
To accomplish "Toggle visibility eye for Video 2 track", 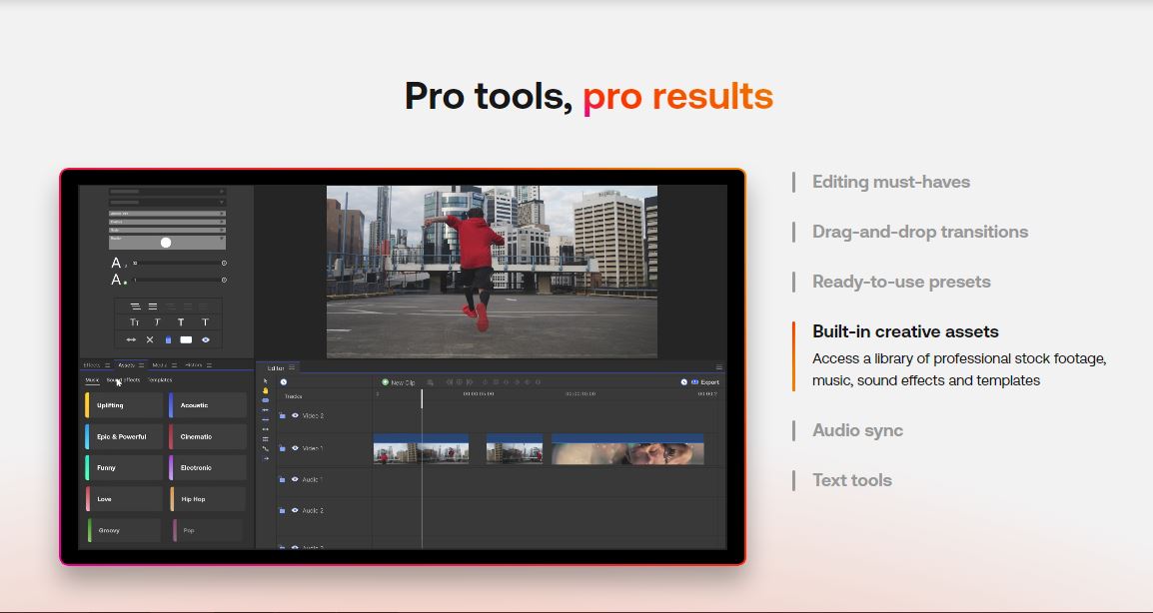I will 295,415.
